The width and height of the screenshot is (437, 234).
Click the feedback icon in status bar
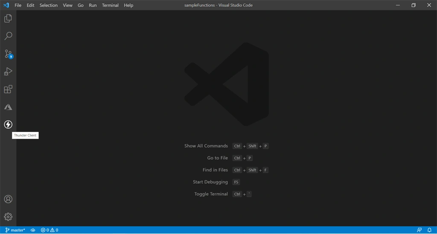(419, 230)
